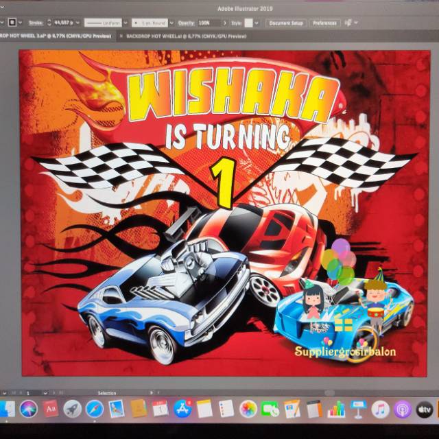The height and width of the screenshot is (439, 439).
Task: Open the Pages app in dock
Action: pos(292,409)
